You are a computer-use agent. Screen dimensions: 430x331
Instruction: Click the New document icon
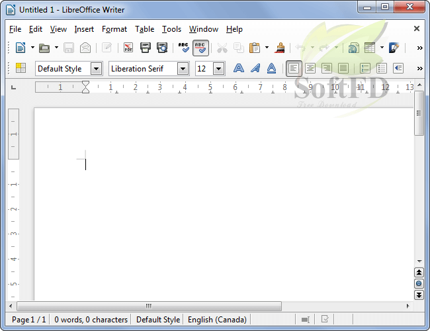[x=21, y=48]
